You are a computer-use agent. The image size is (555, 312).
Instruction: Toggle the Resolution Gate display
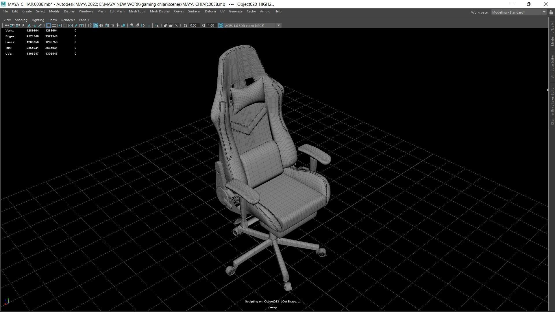60,25
